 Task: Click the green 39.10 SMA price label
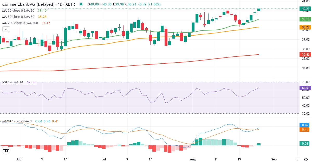[x=305, y=19]
